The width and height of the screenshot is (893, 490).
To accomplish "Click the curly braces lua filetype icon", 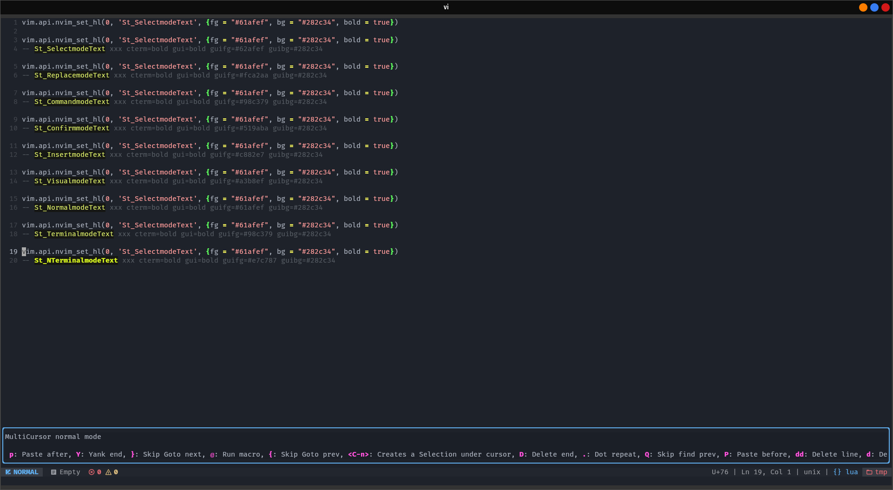I will 836,472.
